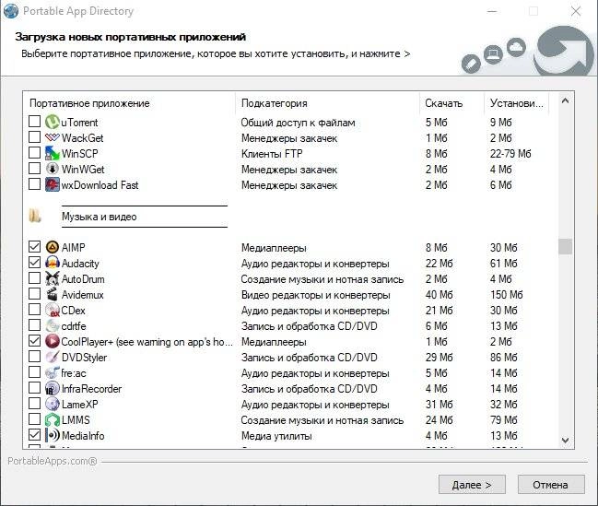Close the Portable App Directory window
This screenshot has width=598, height=506.
[x=576, y=11]
